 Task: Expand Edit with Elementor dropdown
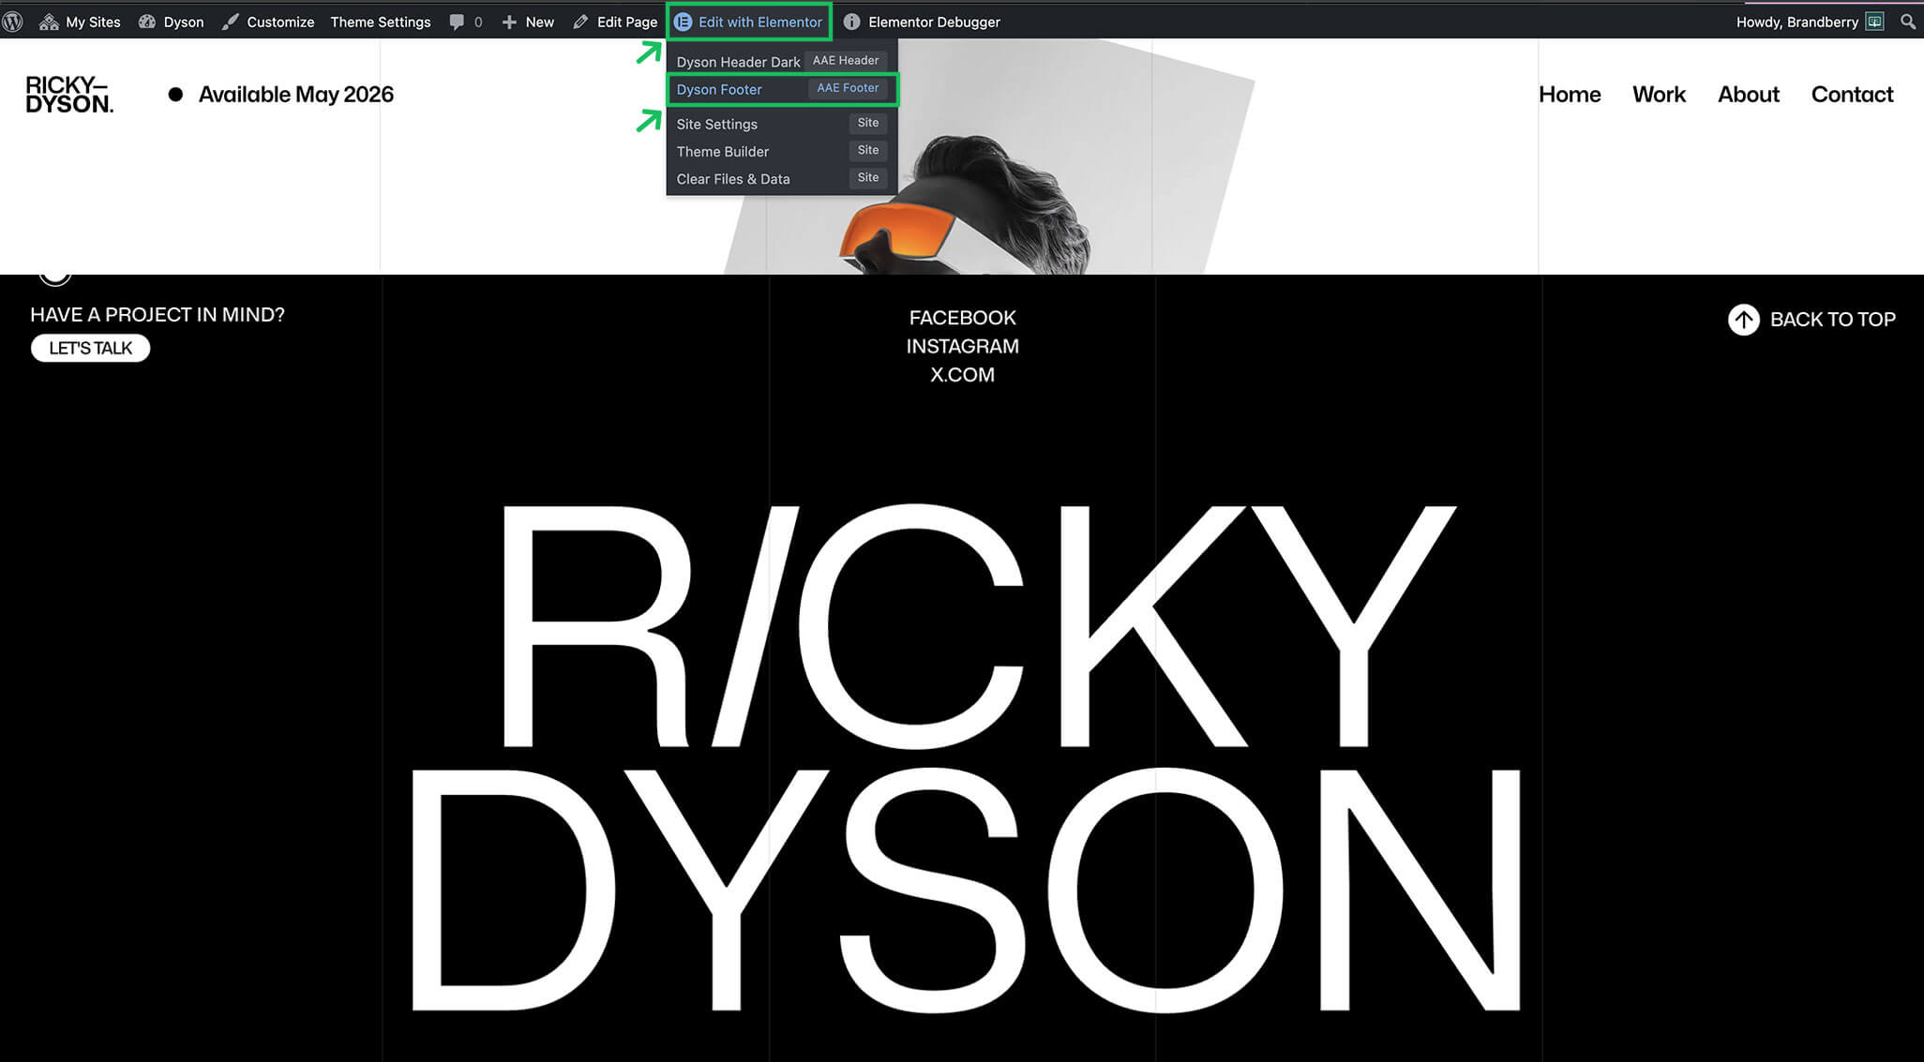pos(749,22)
